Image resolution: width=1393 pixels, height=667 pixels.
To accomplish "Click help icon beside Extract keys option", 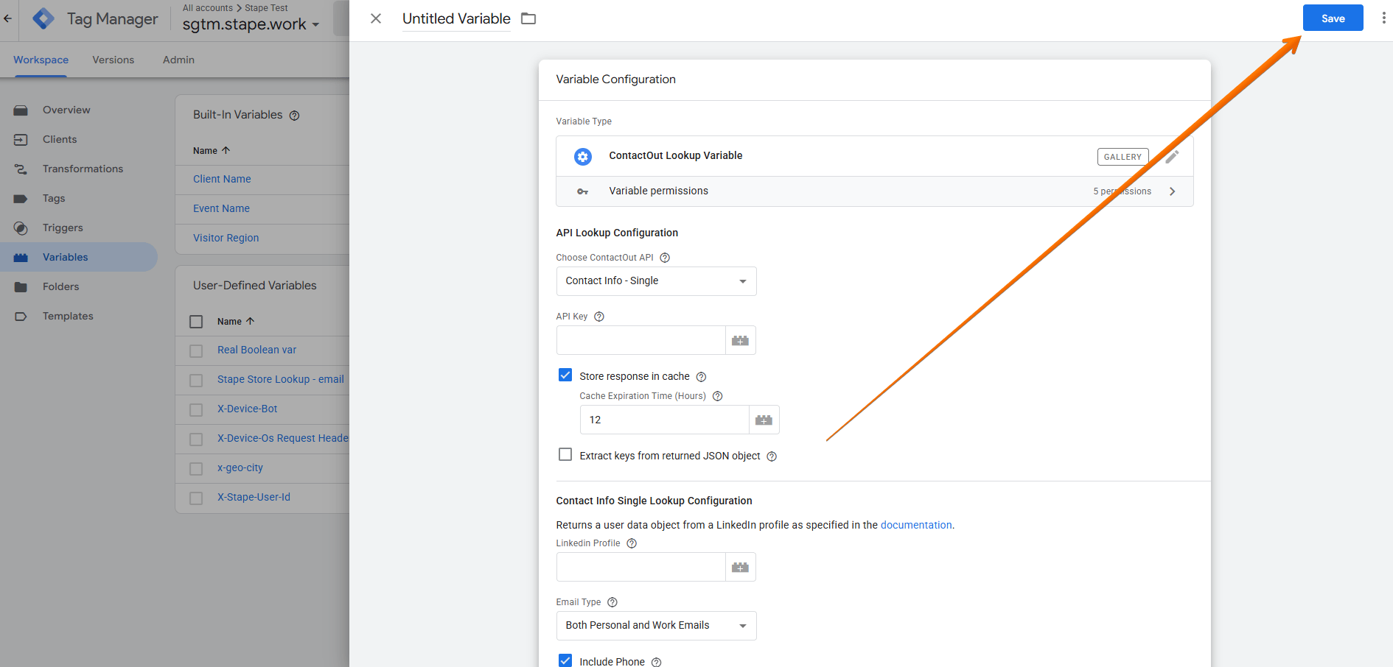I will click(x=772, y=456).
